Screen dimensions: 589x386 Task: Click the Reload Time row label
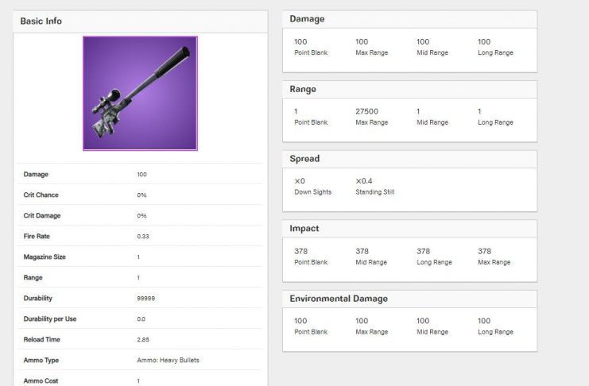pos(41,339)
